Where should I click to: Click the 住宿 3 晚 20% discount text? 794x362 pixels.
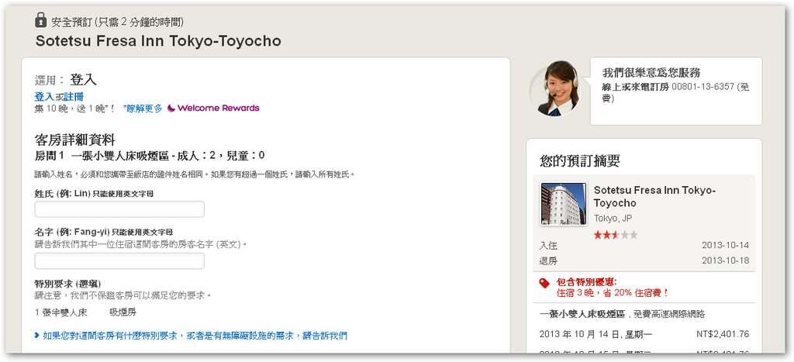pos(613,293)
